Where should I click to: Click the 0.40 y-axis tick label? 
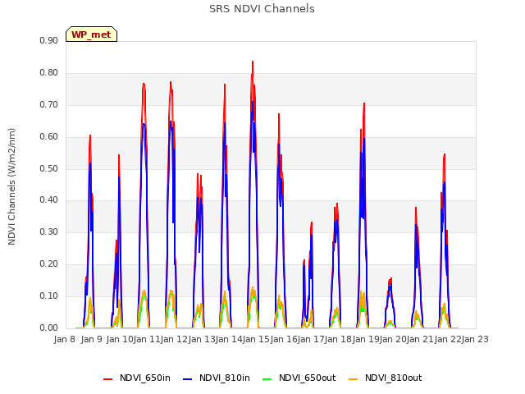49,200
